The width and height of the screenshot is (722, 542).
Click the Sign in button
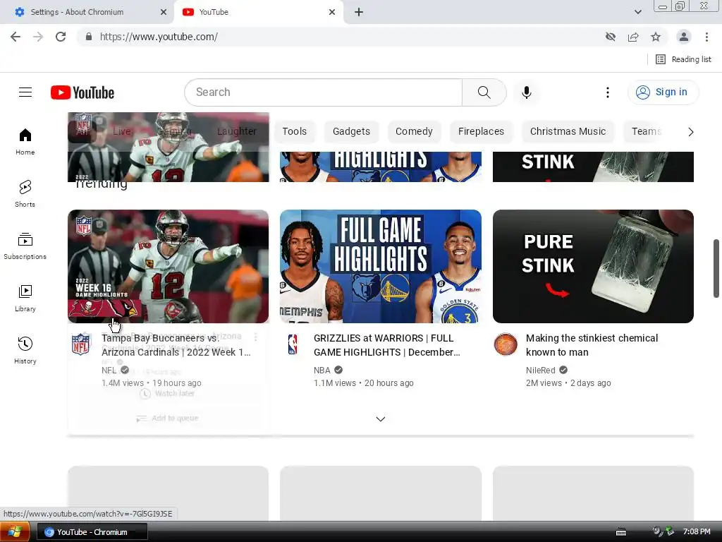point(663,92)
